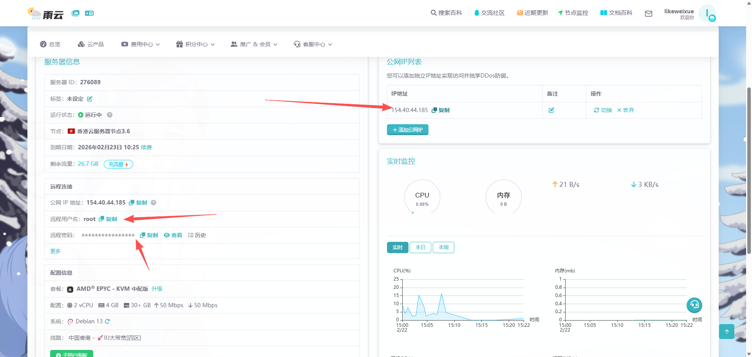This screenshot has height=357, width=752.
Task: Expand the 费用中心 dropdown menu
Action: pyautogui.click(x=141, y=44)
